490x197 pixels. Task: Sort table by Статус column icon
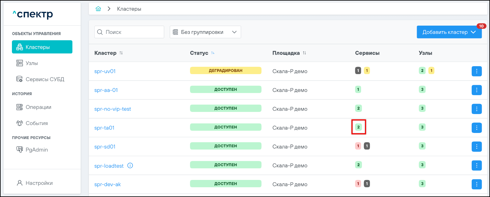pyautogui.click(x=213, y=53)
